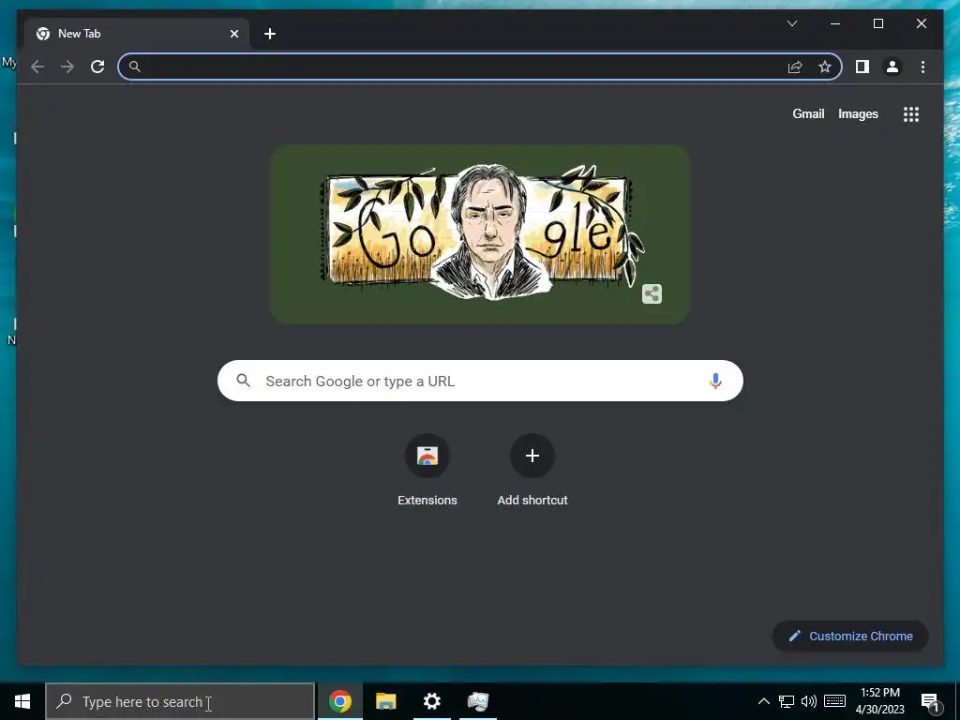Click Chrome icon in taskbar

click(x=339, y=701)
